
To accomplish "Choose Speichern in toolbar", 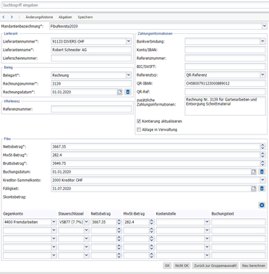I will pyautogui.click(x=85, y=17).
